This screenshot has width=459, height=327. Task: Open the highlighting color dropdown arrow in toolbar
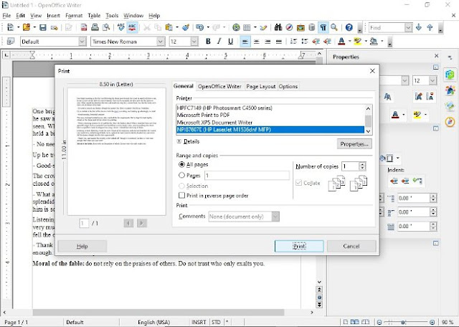click(366, 42)
